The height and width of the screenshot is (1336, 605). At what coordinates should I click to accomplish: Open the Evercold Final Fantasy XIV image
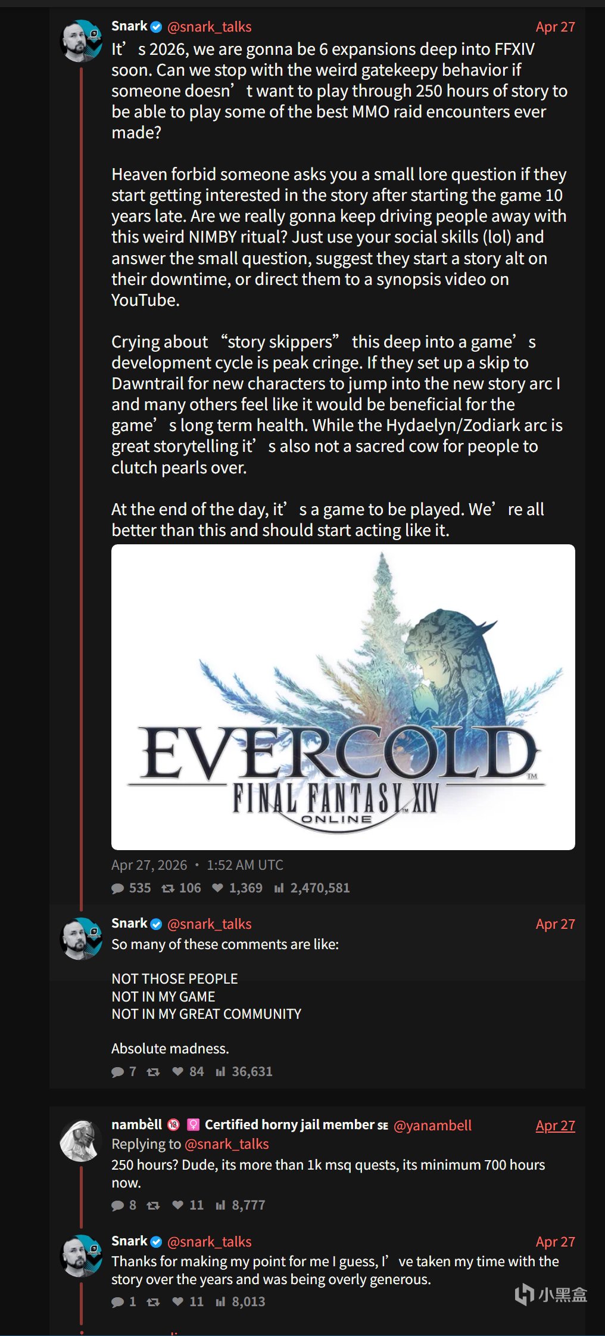point(343,697)
